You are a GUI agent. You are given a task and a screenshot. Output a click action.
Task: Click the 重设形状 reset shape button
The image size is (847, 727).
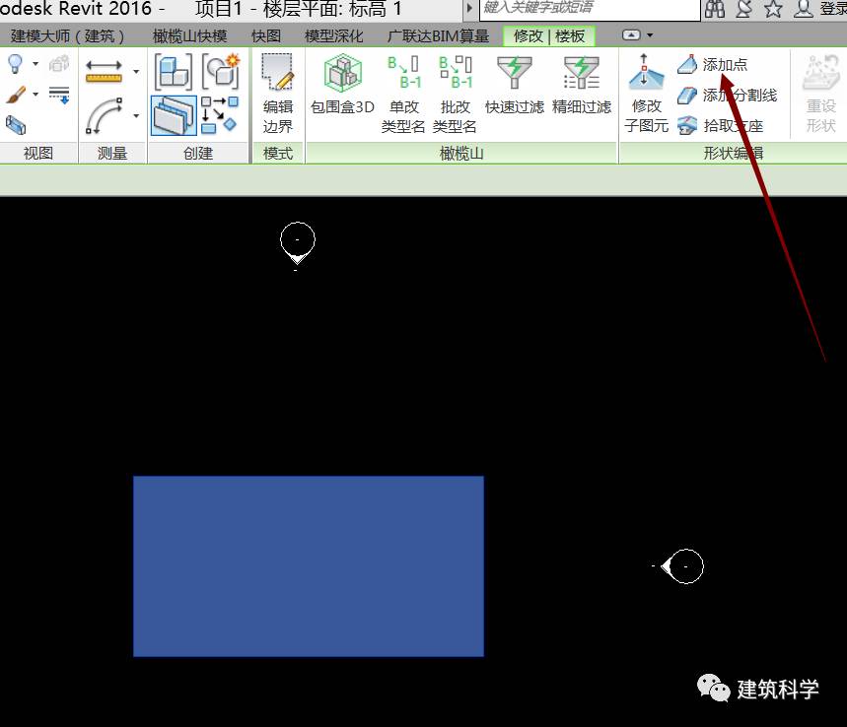point(820,94)
